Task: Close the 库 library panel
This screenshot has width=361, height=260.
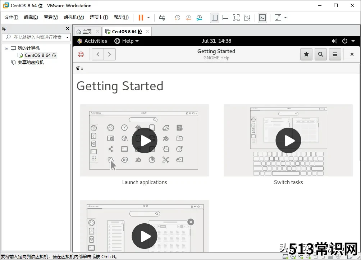Action: pyautogui.click(x=68, y=28)
